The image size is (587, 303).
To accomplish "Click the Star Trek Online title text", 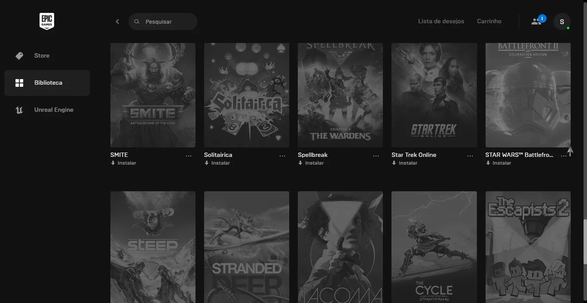I will coord(414,155).
